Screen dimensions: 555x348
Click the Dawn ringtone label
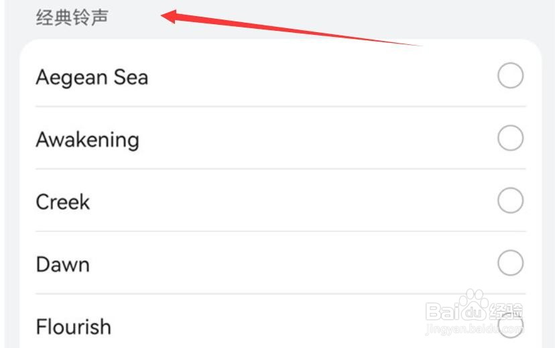tap(62, 264)
